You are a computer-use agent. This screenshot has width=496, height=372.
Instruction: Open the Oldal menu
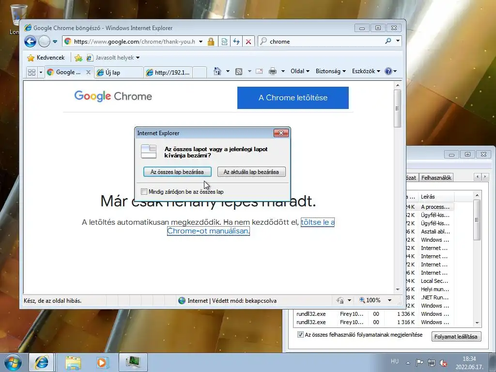300,71
